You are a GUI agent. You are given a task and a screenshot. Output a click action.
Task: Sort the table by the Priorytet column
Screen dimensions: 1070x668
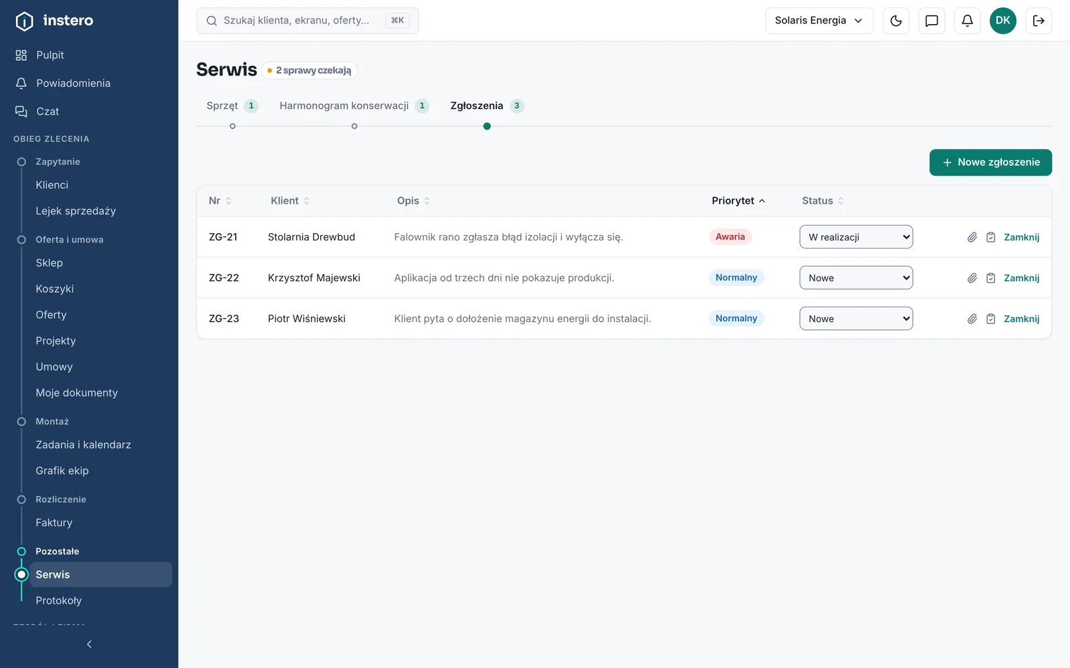tap(738, 200)
